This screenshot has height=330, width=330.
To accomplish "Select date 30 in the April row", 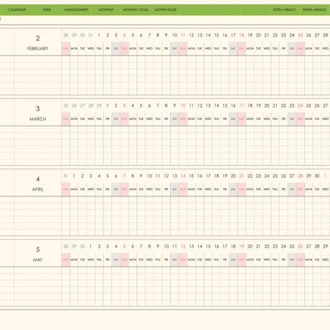I will click(317, 176).
